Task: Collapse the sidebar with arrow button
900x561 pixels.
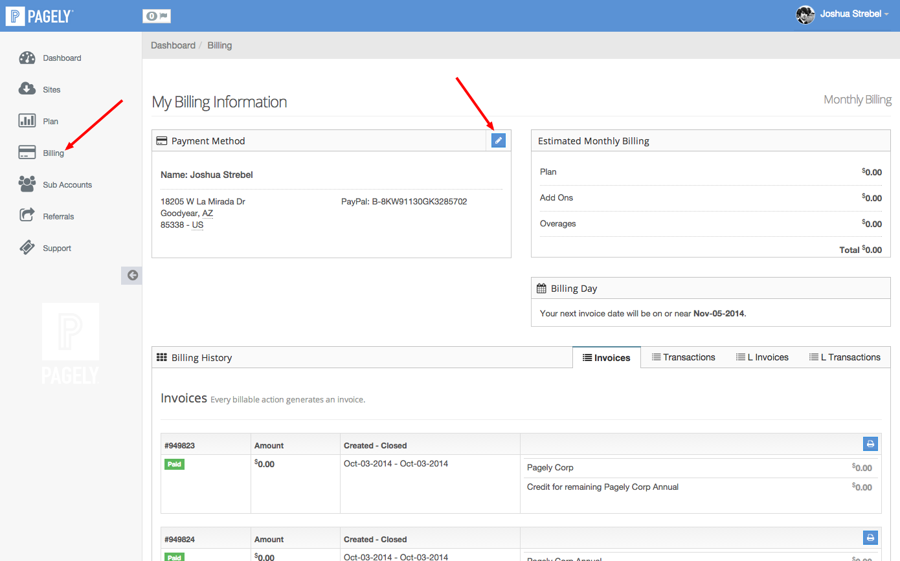Action: click(x=132, y=275)
